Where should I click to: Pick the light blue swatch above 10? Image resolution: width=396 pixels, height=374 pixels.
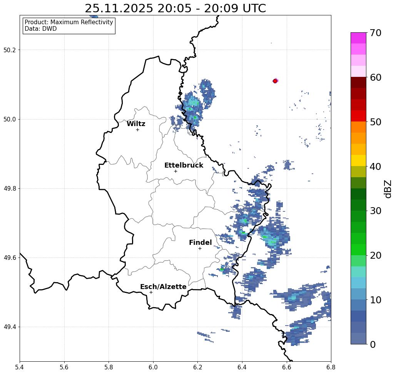point(358,294)
